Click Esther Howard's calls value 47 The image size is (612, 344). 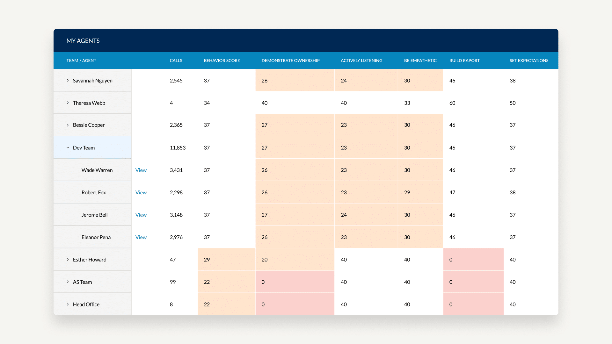point(173,260)
